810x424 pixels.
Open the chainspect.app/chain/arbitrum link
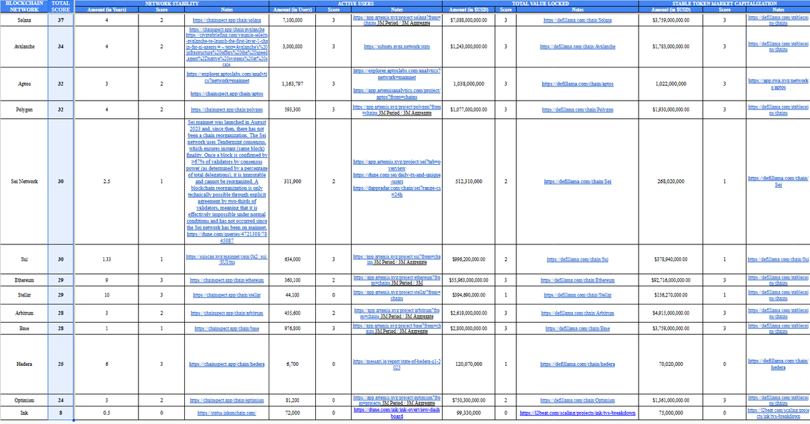tap(227, 313)
